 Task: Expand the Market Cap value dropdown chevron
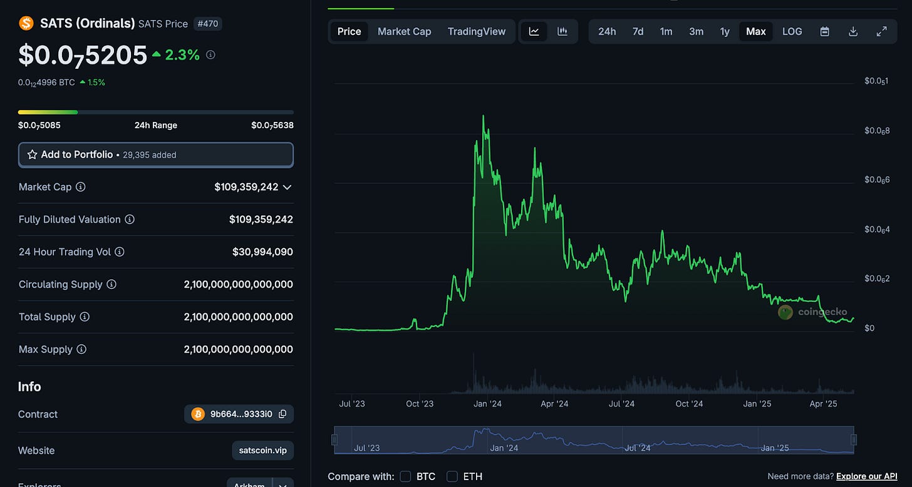(x=287, y=187)
